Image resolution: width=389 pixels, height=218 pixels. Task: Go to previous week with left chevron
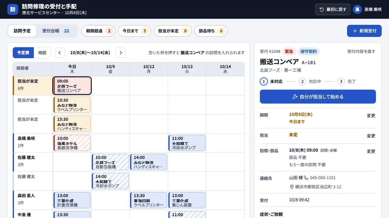click(x=60, y=53)
